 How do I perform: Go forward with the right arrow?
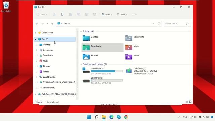[x=43, y=24]
